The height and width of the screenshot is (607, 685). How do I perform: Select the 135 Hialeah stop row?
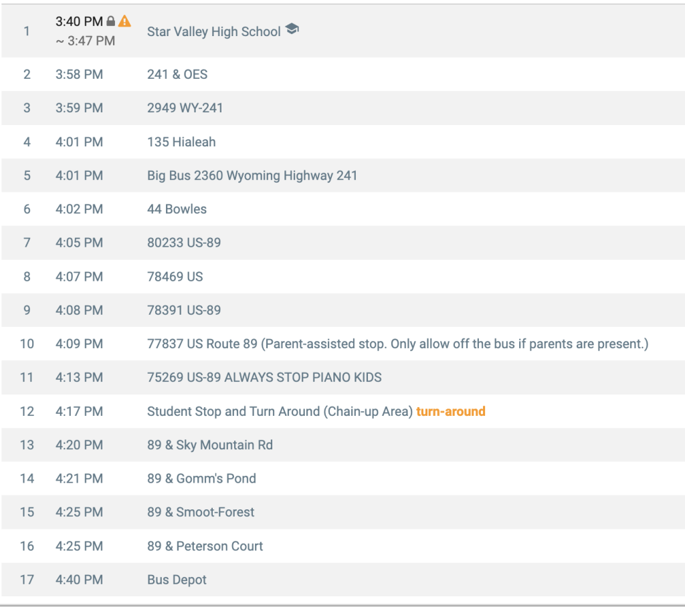point(342,142)
